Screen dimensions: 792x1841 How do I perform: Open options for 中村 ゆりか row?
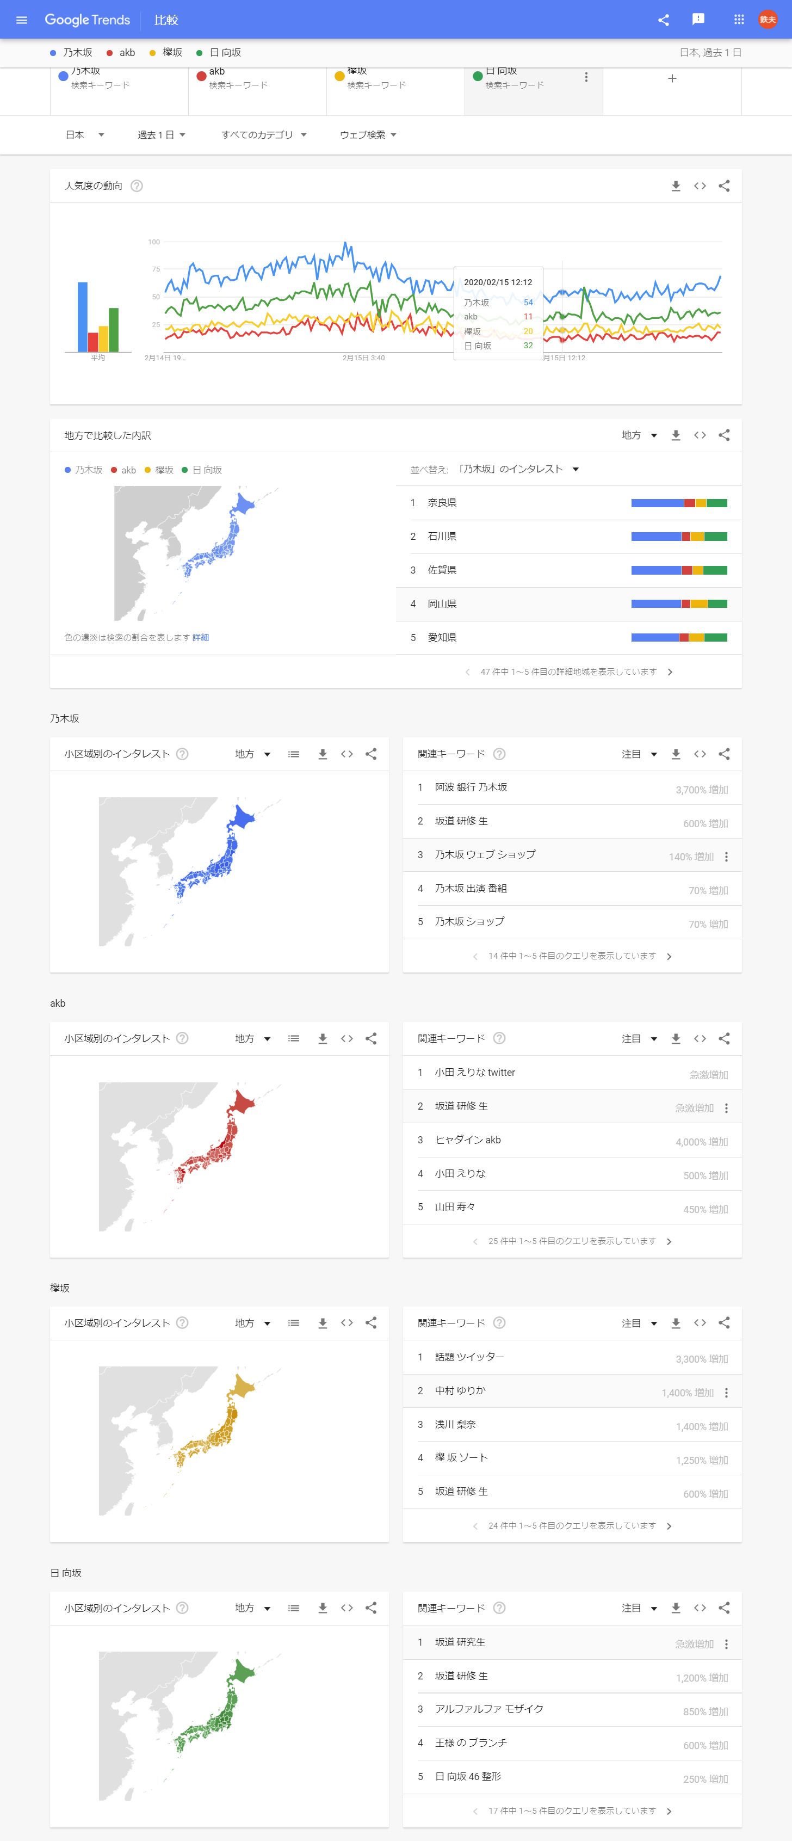tap(726, 1393)
